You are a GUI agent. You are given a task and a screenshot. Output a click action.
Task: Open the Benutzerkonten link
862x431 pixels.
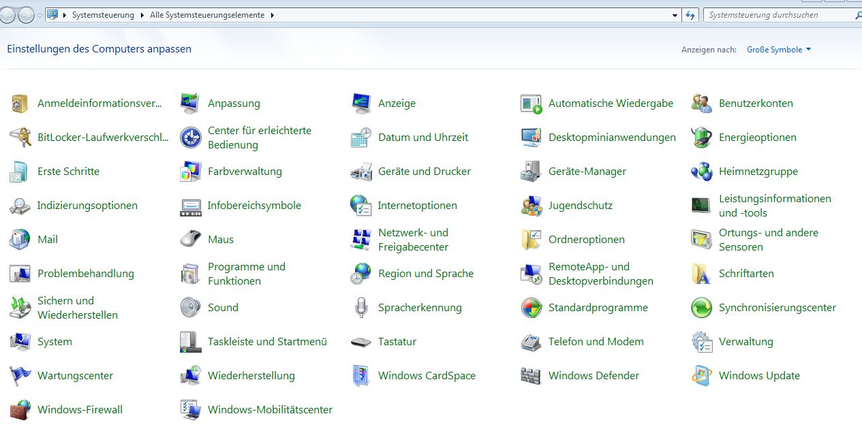(756, 103)
